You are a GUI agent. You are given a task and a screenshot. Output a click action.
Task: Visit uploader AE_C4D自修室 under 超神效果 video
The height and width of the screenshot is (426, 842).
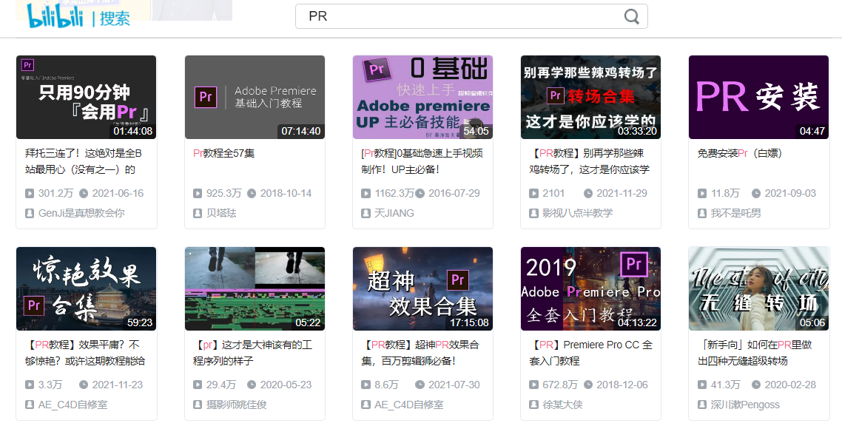tap(408, 405)
